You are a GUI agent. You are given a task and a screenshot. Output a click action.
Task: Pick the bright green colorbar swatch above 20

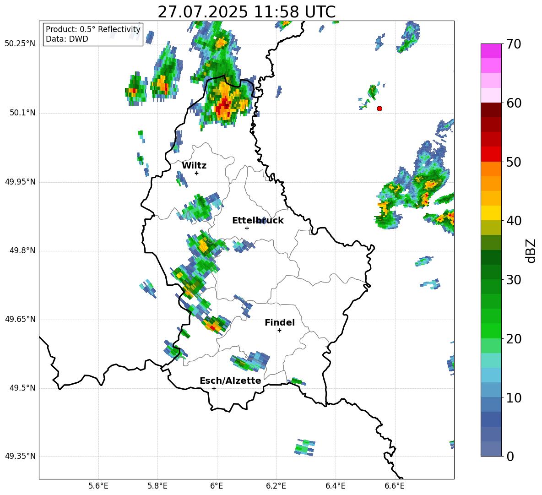[491, 331]
